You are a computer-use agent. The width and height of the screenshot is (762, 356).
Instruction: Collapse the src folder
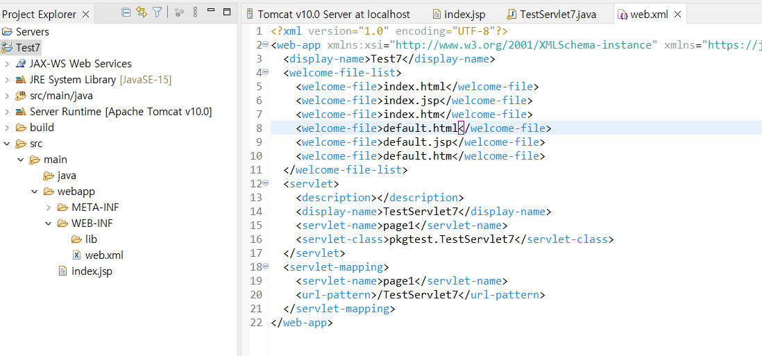(7, 144)
